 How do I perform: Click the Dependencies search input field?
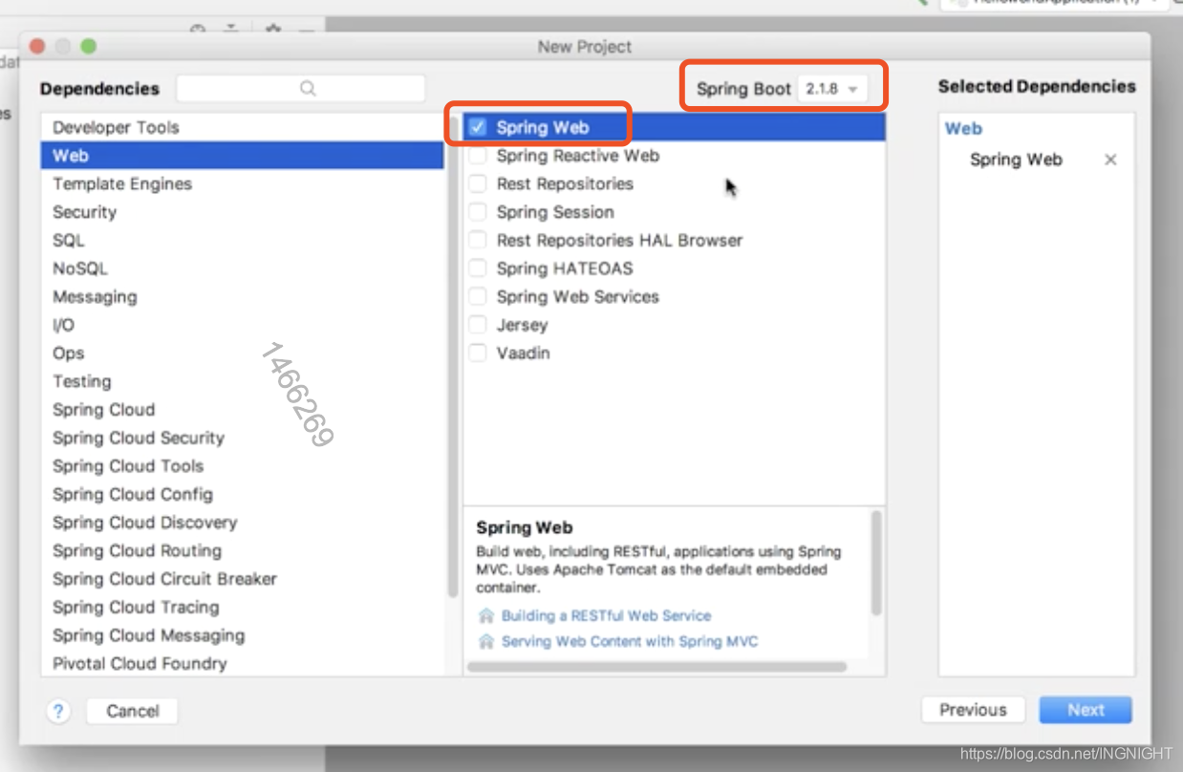(301, 88)
